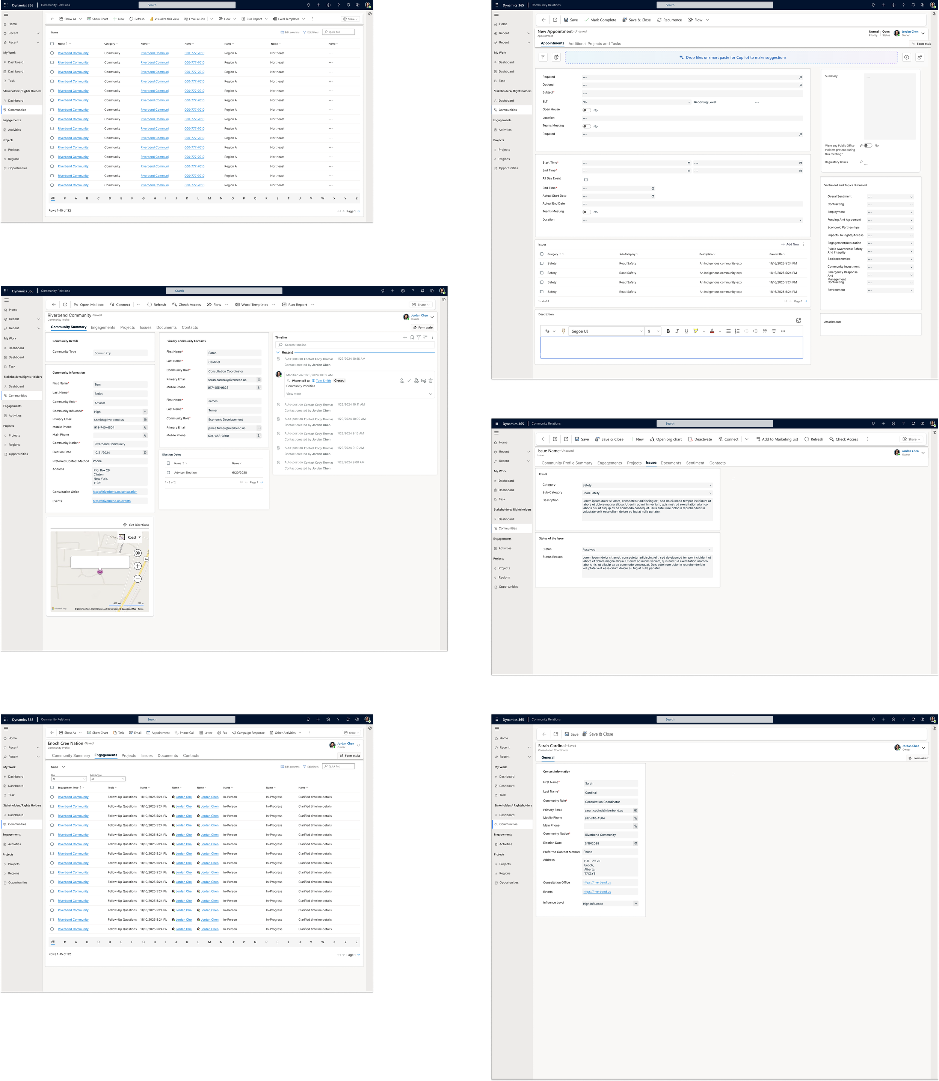Viewport: 939px width, 1081px height.
Task: Open the Timeline bookmark icon
Action: point(412,337)
